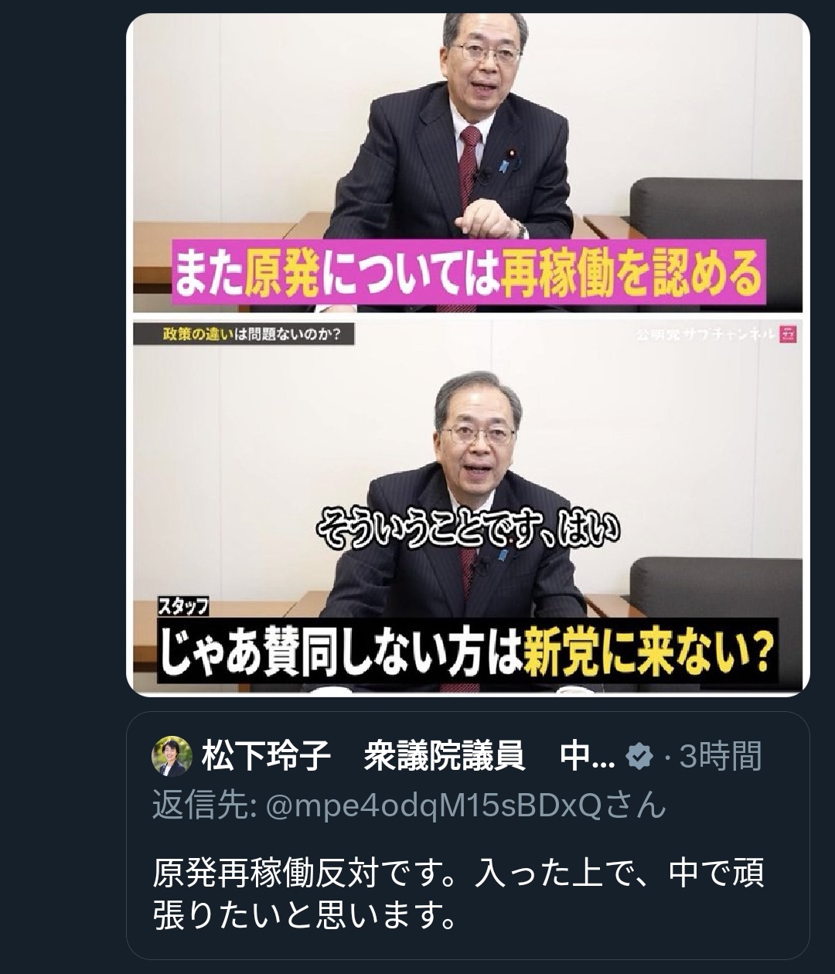Tap the スタッフ label above the caption

183,608
